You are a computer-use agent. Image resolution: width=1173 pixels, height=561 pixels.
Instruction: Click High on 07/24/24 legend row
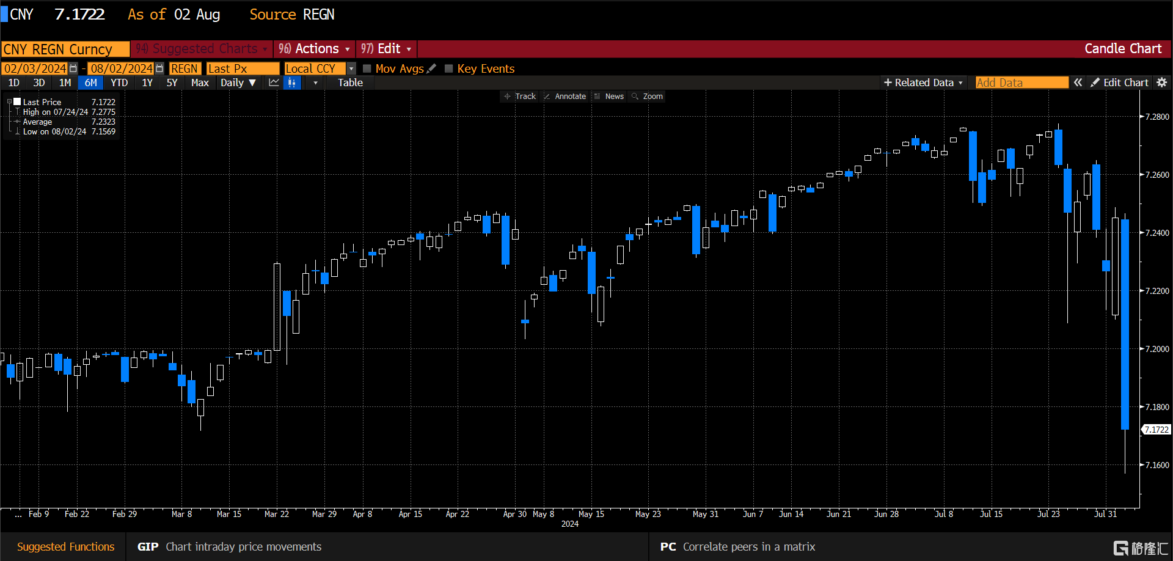[64, 112]
